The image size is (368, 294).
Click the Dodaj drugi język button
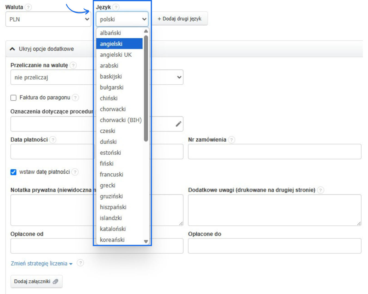point(180,19)
